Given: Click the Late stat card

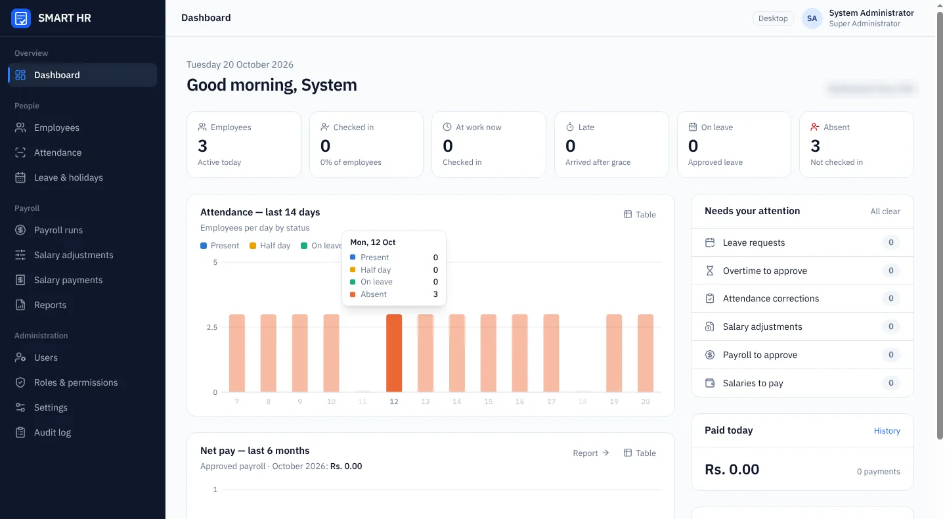Looking at the screenshot, I should coord(611,145).
